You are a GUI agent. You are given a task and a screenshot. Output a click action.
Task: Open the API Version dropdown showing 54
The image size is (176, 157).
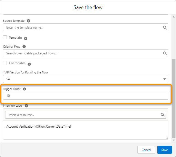86,79
